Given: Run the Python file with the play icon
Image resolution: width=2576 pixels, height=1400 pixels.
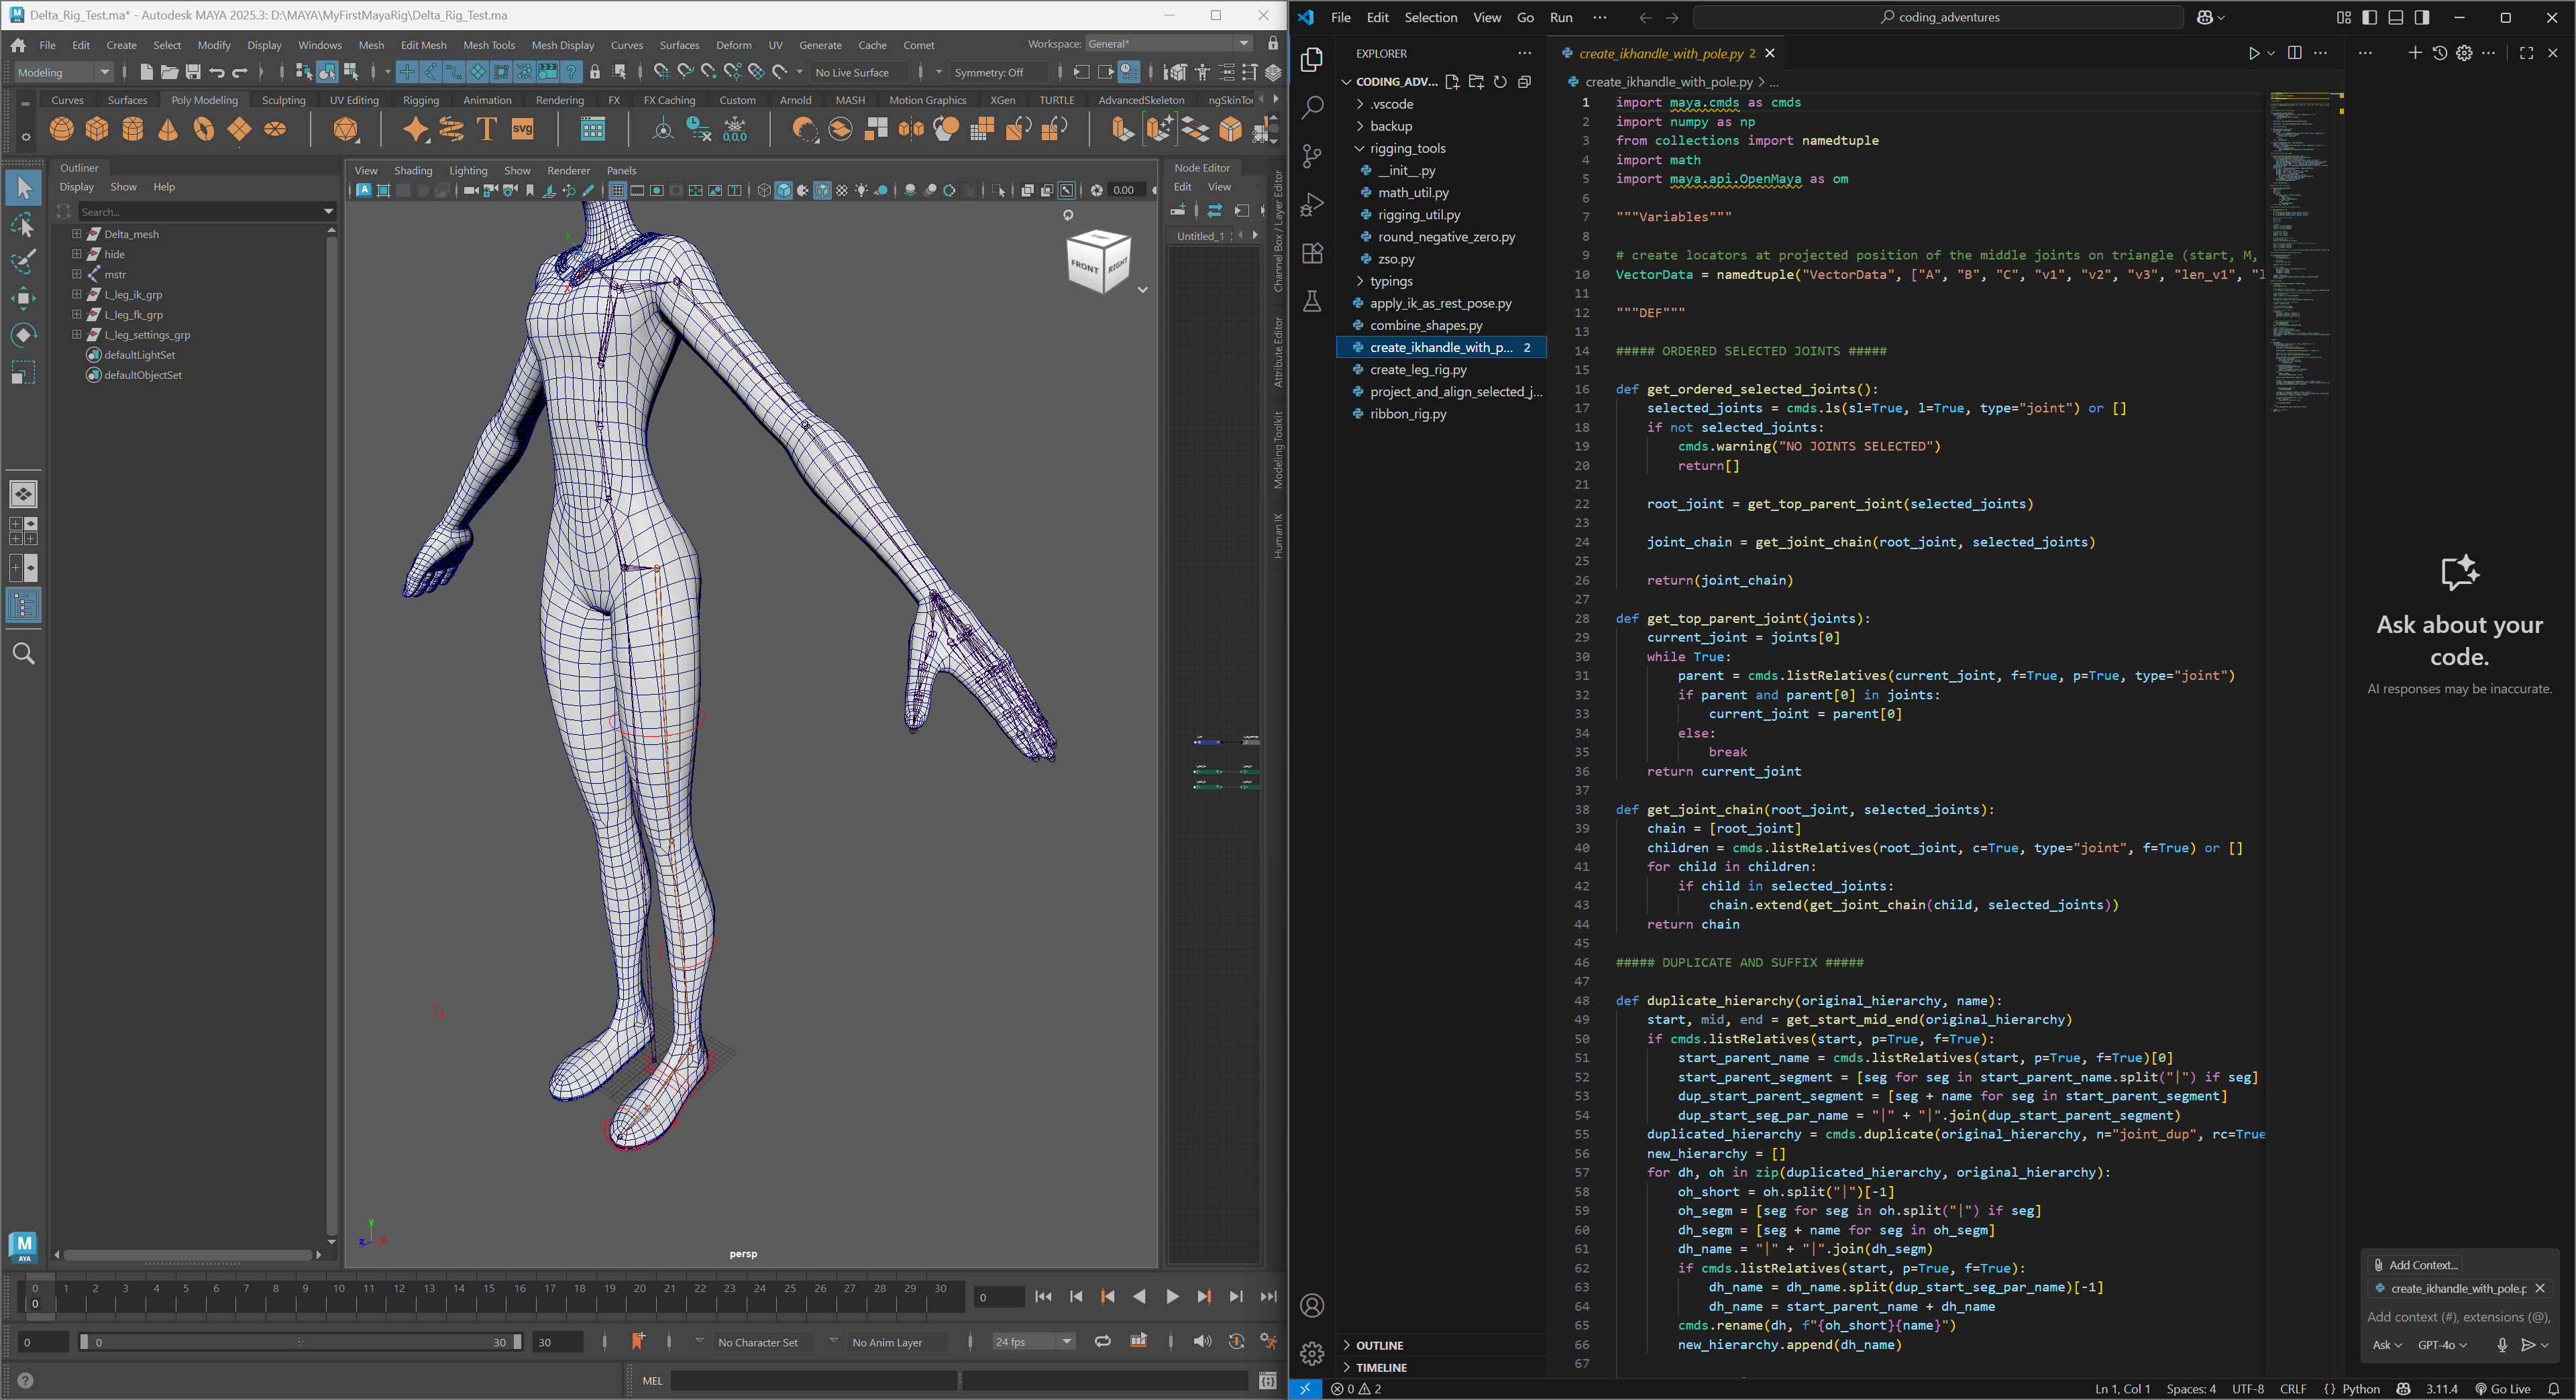Looking at the screenshot, I should click(x=2254, y=53).
